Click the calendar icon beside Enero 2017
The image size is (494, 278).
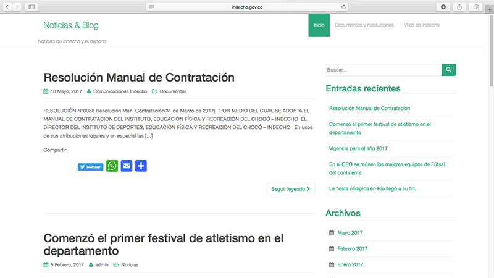click(332, 264)
